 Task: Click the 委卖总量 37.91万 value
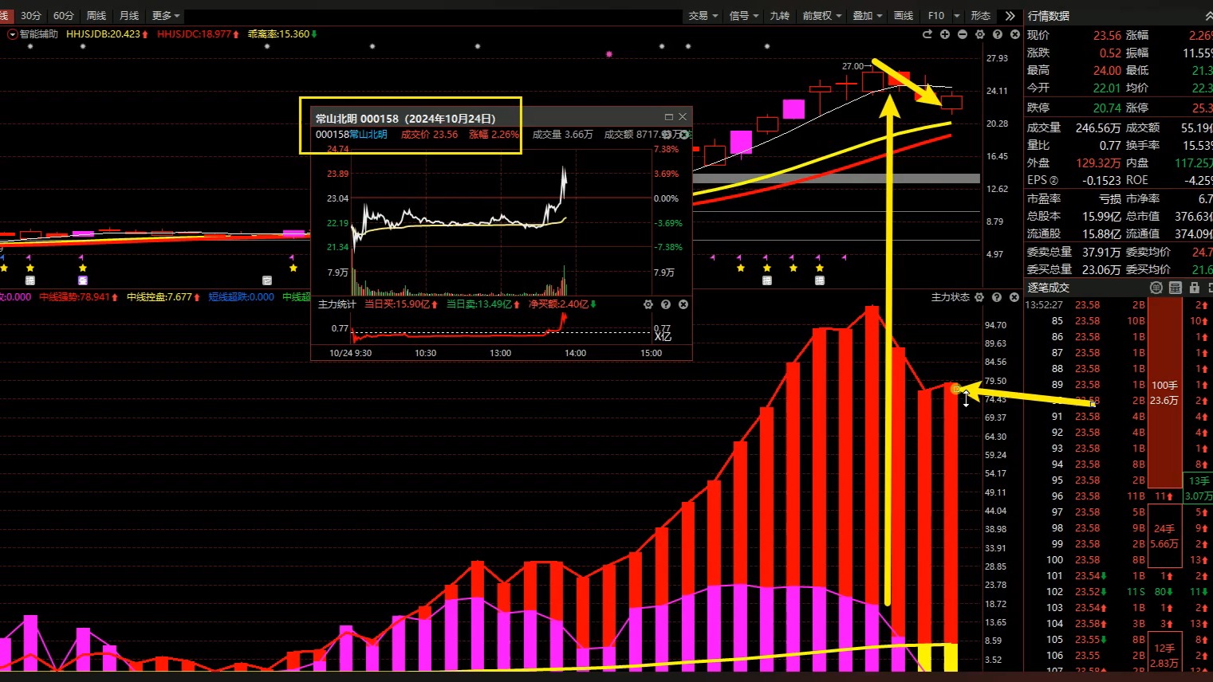[x=1101, y=252]
